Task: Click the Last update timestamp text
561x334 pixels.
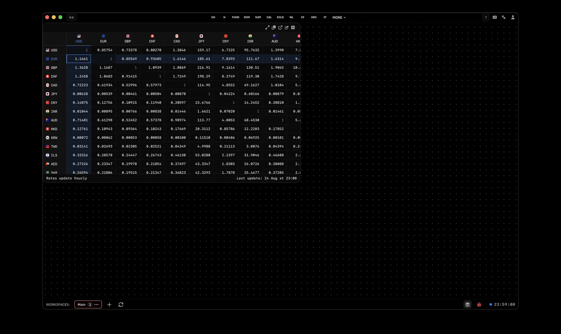Action: [x=266, y=178]
